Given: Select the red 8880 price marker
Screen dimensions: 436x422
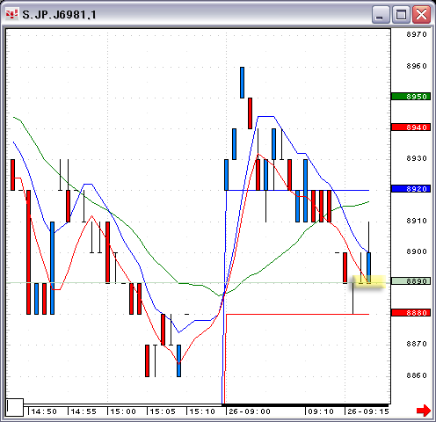Looking at the screenshot, I should pos(411,313).
